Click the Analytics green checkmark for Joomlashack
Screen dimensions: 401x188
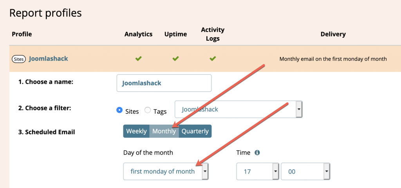138,59
